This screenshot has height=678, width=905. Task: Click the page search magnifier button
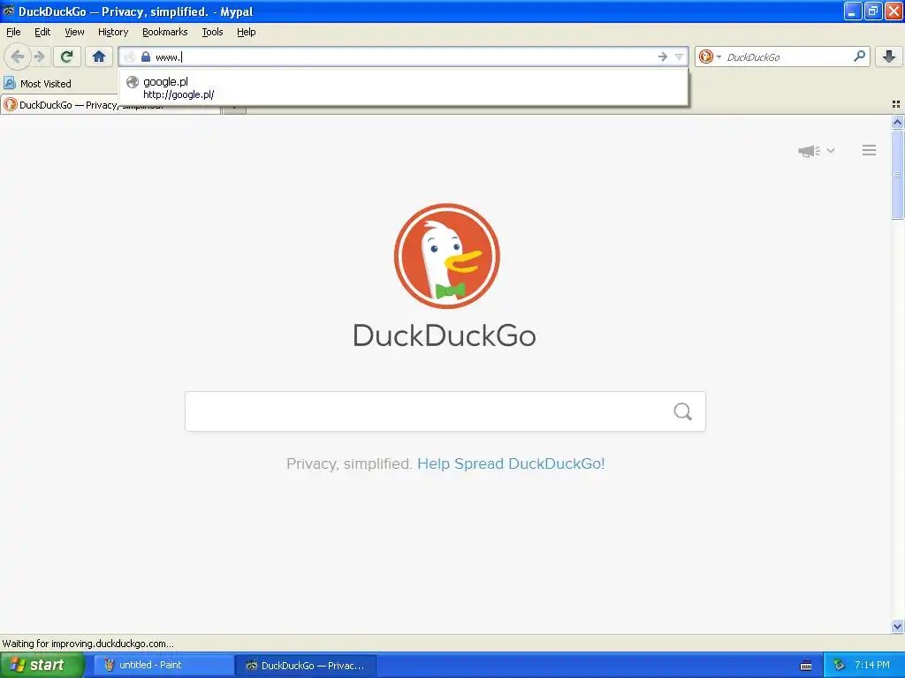(683, 411)
